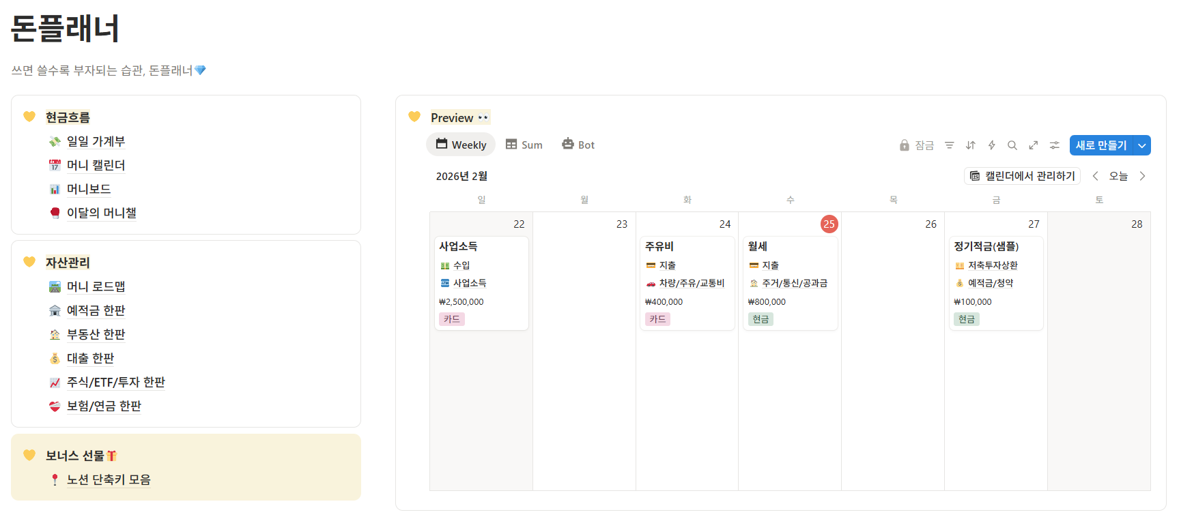Click 캘린더에서 관리하기 button
This screenshot has height=521, width=1179.
click(x=1022, y=176)
